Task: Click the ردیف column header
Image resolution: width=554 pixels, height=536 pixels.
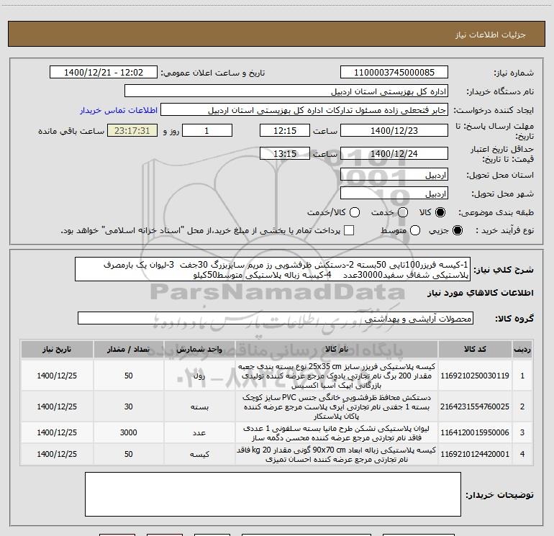Action: pyautogui.click(x=522, y=350)
